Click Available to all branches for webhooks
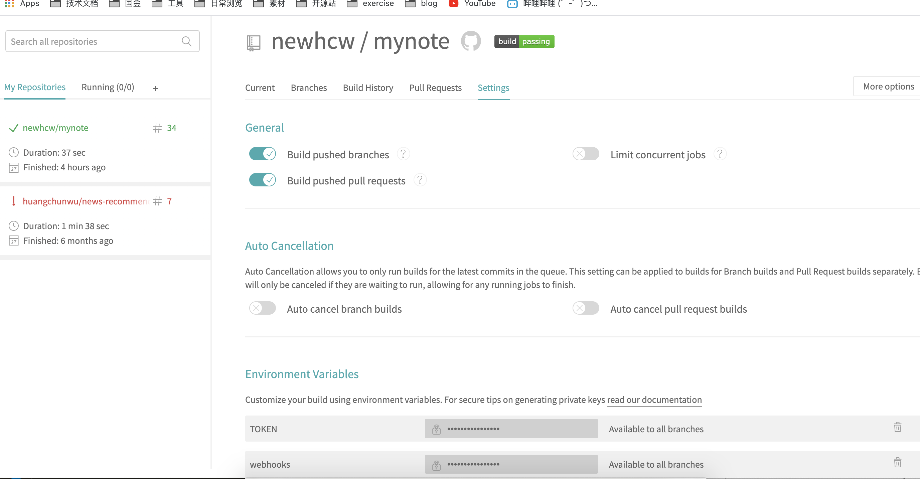 pyautogui.click(x=656, y=464)
